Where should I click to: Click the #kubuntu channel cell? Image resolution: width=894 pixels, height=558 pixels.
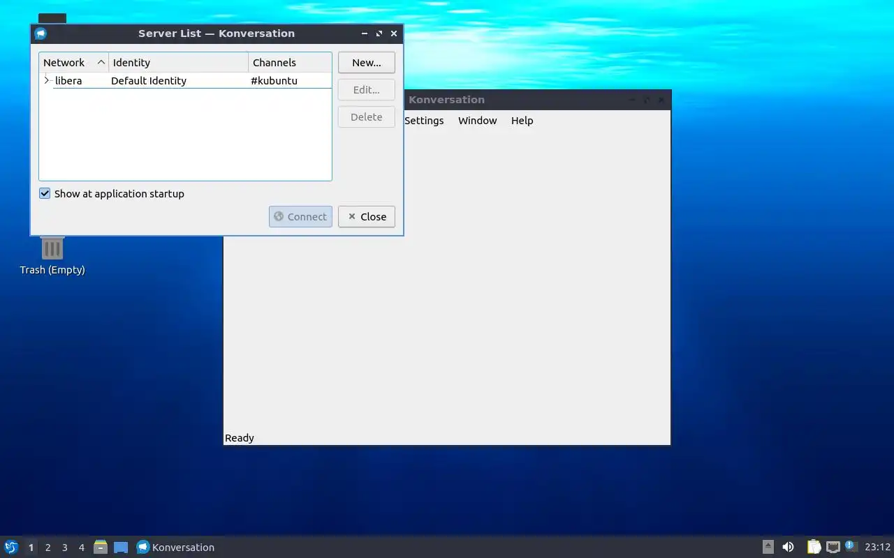click(274, 80)
